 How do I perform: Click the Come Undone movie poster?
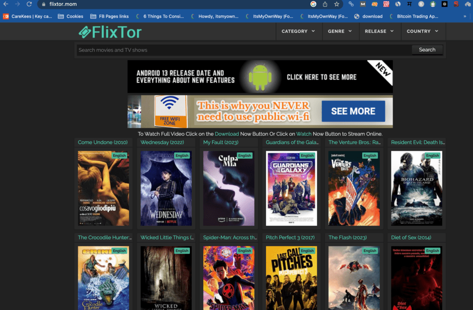[x=103, y=188]
